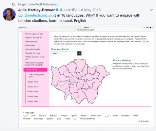Click How to register to vote
The width and height of the screenshot is (156, 131).
[34, 34]
